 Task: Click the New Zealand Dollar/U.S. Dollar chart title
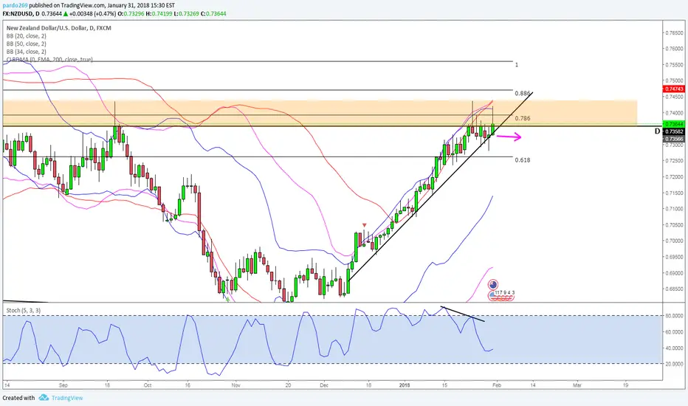pyautogui.click(x=59, y=28)
